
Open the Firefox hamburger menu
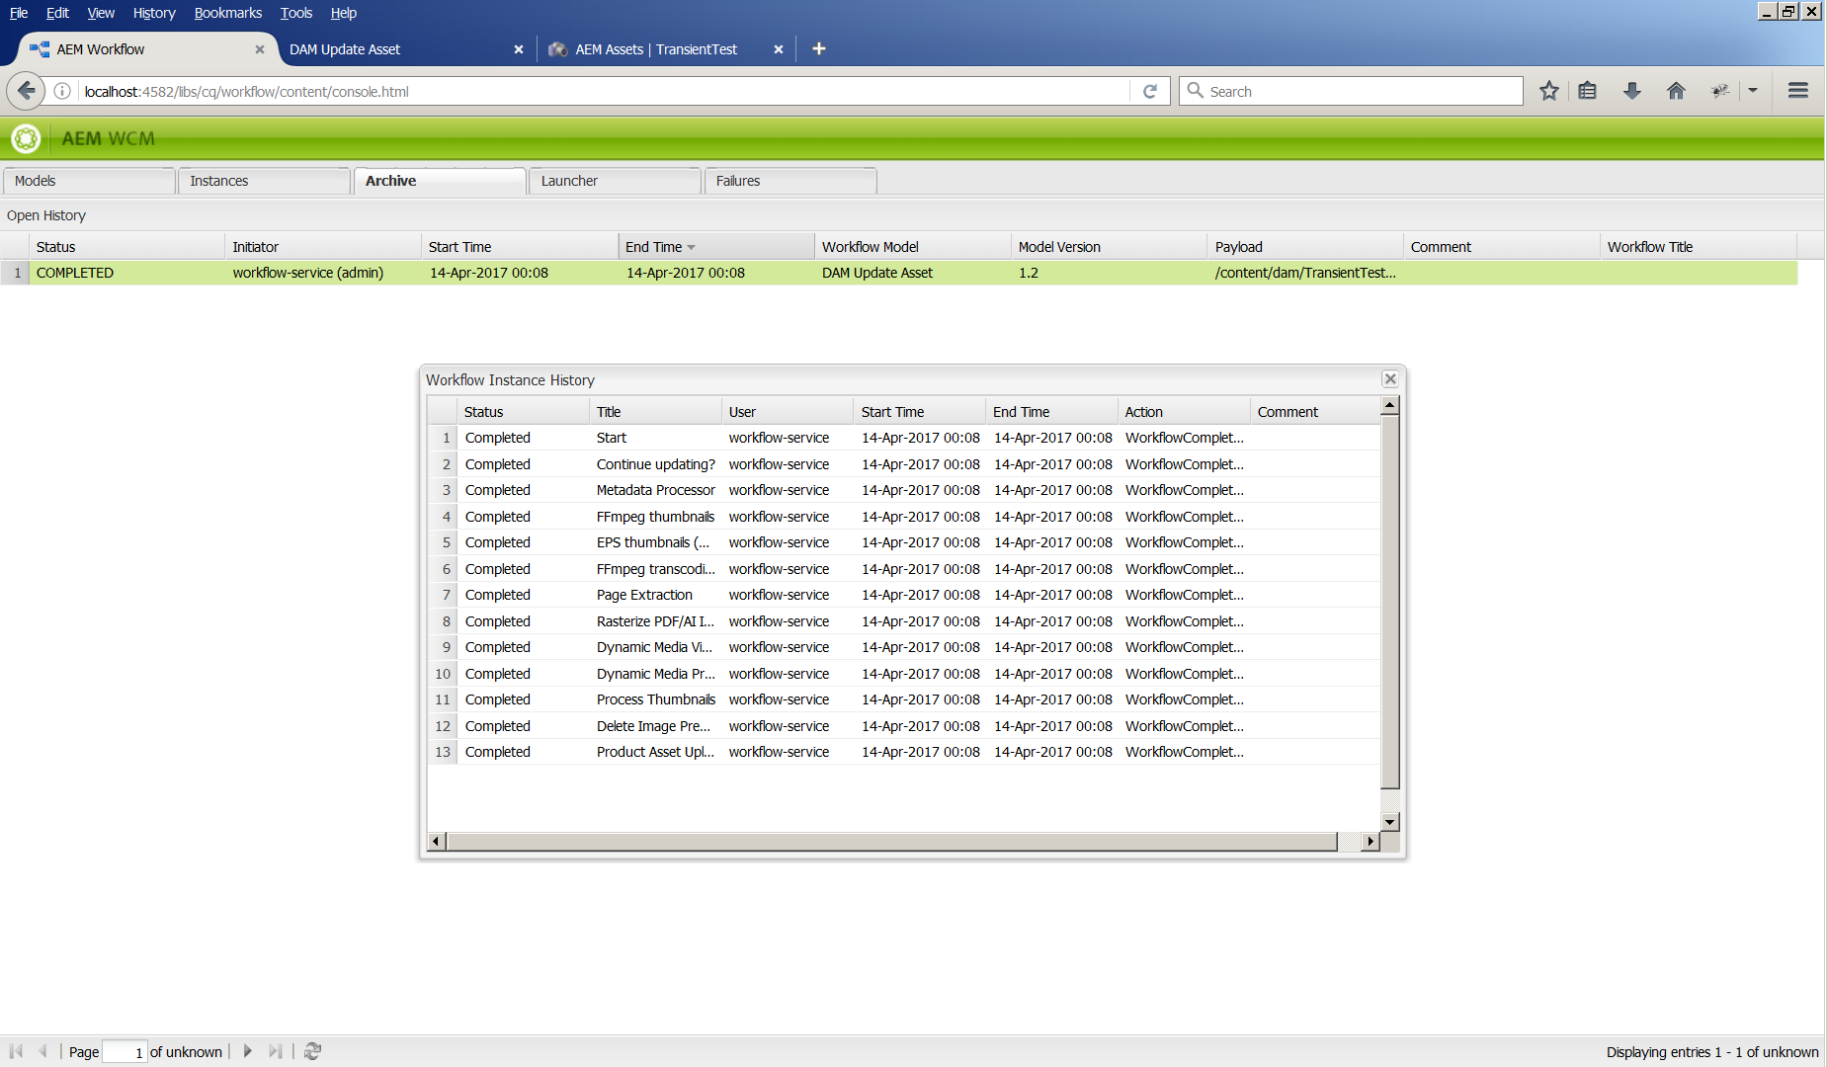click(1798, 91)
